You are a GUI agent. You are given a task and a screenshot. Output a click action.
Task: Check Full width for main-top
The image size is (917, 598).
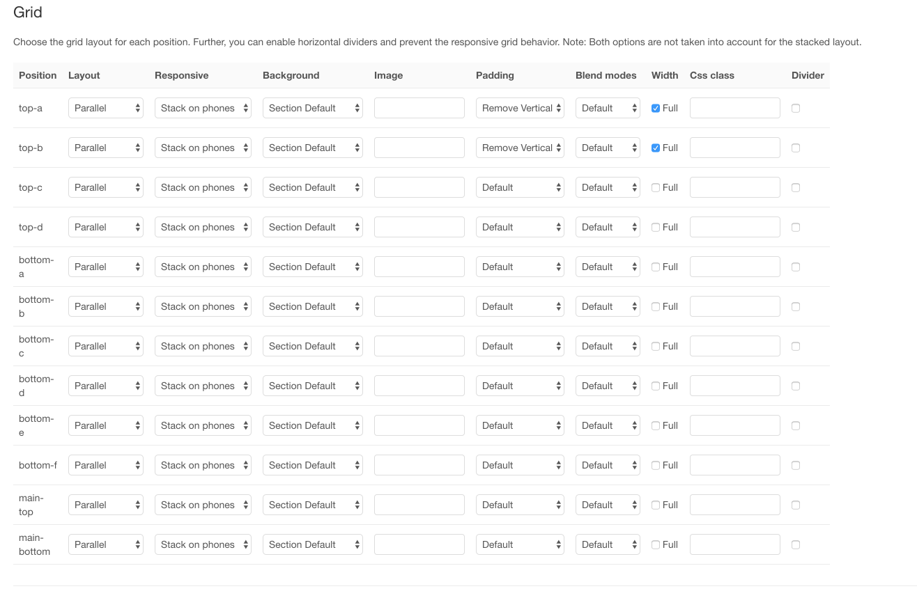(x=656, y=505)
